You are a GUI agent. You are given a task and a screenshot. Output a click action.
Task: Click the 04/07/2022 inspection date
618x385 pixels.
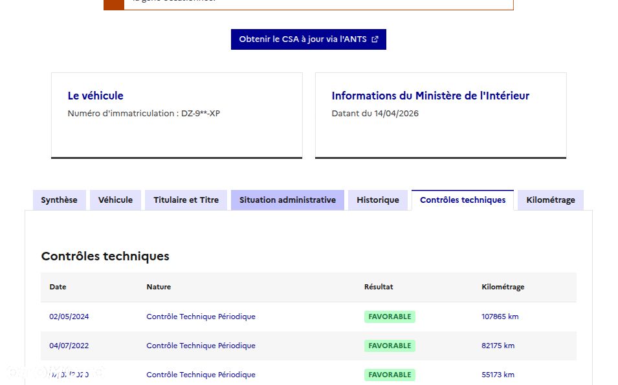click(x=69, y=346)
